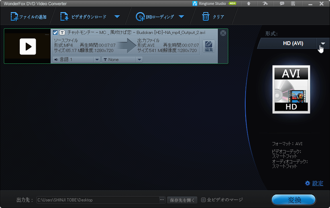
Task: Click the upgrade arrow icon in title bar
Action: pyautogui.click(x=249, y=3)
